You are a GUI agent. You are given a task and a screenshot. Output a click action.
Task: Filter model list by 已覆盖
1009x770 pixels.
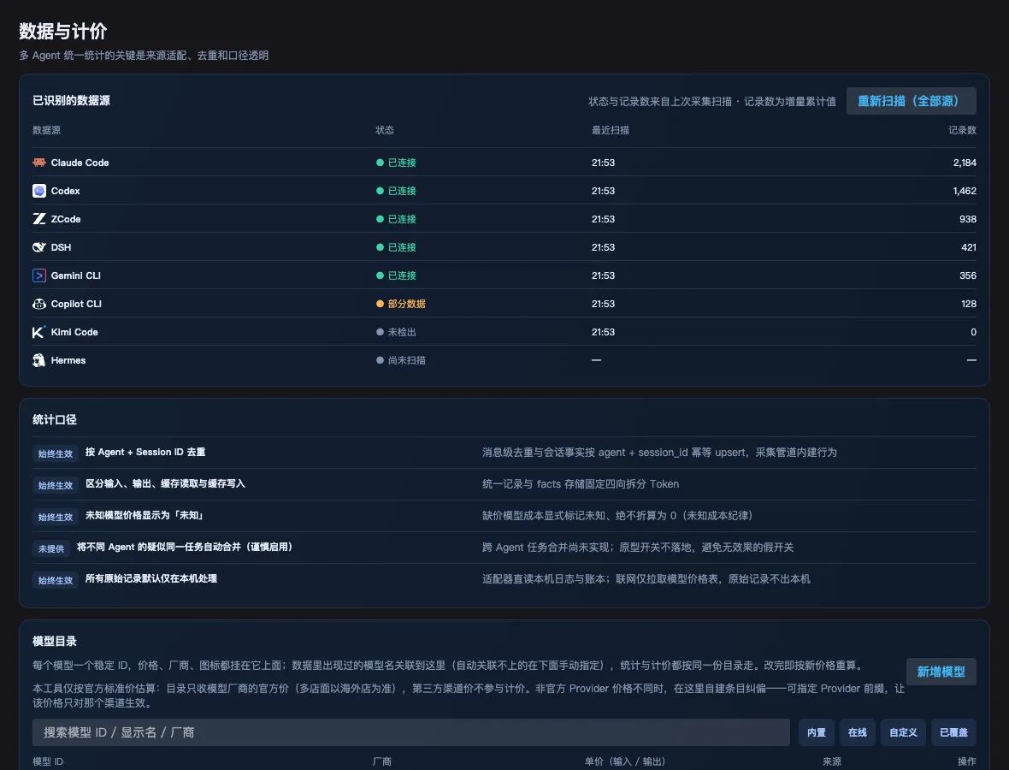tap(953, 732)
